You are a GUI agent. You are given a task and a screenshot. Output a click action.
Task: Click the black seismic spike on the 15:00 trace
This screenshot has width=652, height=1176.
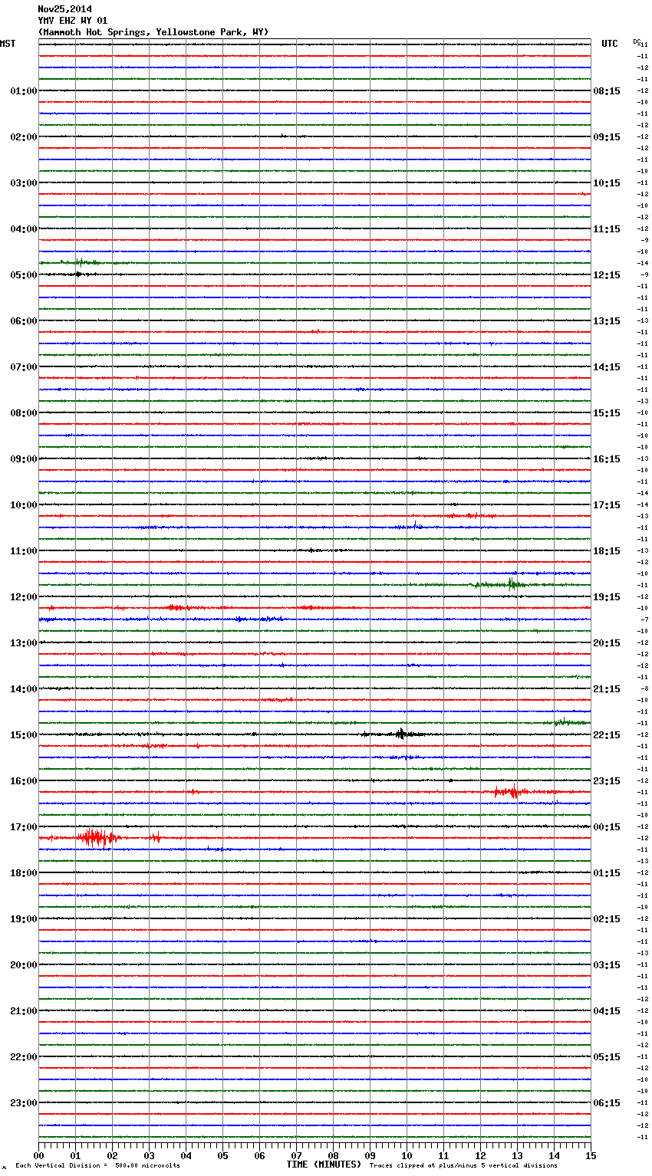tap(400, 734)
